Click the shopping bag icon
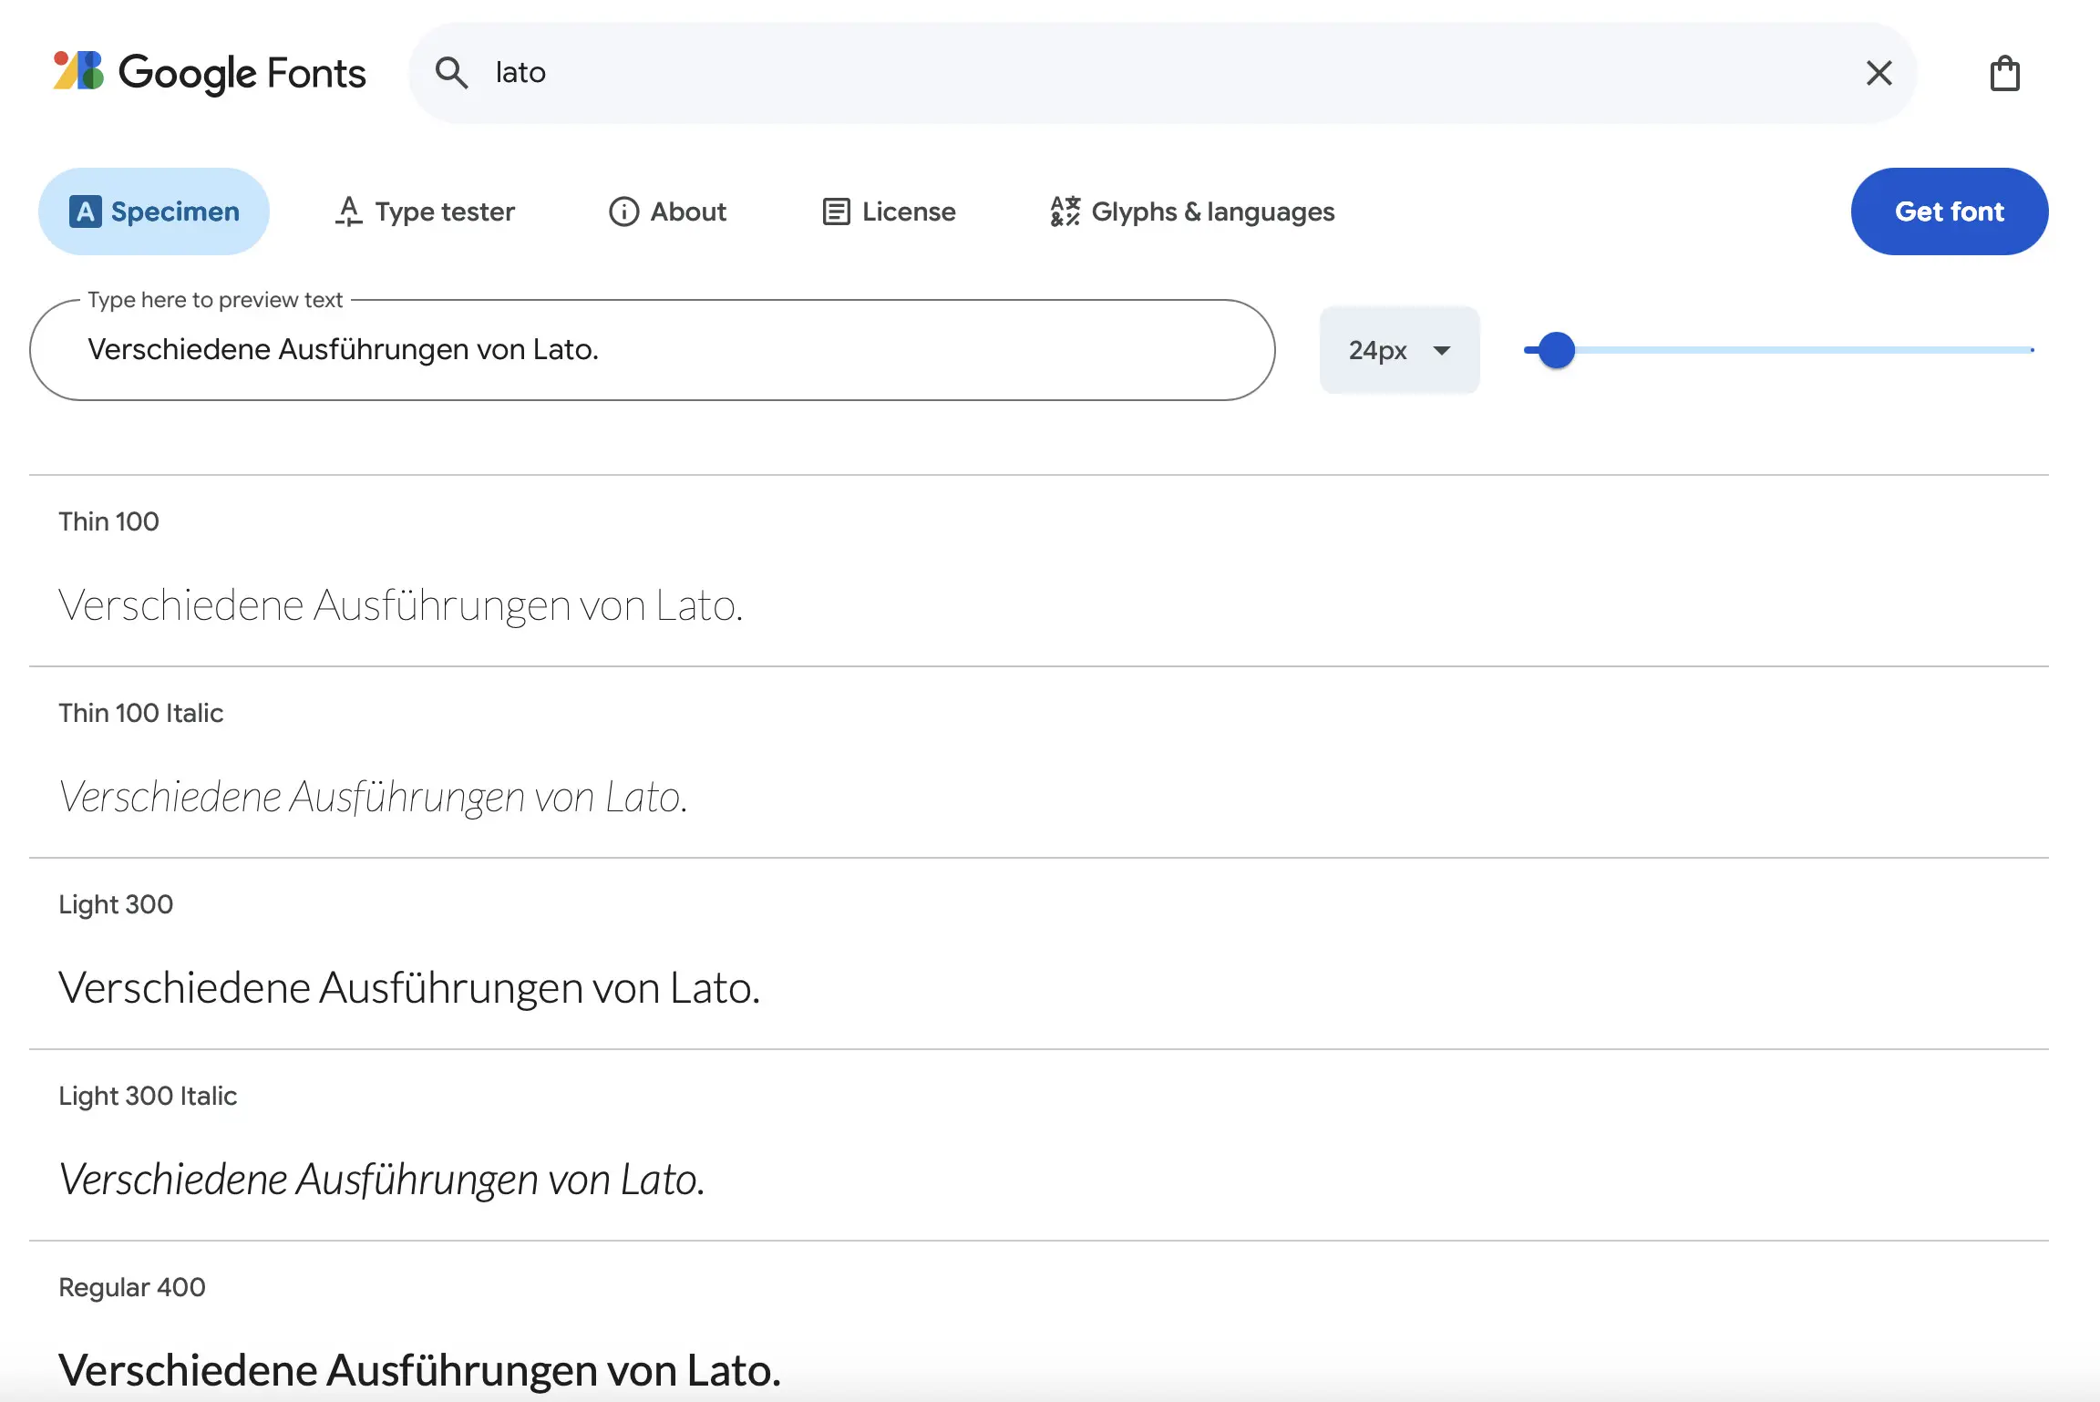Viewport: 2100px width, 1402px height. tap(2004, 73)
